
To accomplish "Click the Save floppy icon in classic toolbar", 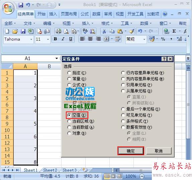I will (x=23, y=31).
